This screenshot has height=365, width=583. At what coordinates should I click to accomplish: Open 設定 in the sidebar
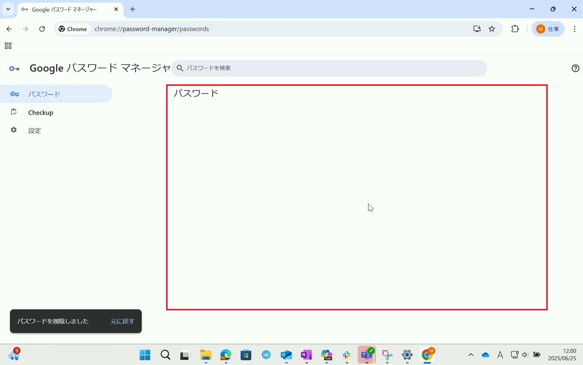tap(34, 130)
